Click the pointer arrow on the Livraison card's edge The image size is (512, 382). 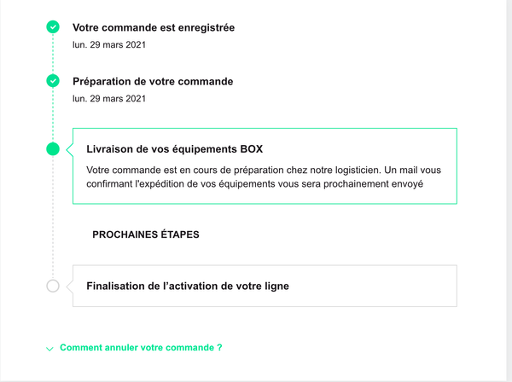[x=70, y=149]
